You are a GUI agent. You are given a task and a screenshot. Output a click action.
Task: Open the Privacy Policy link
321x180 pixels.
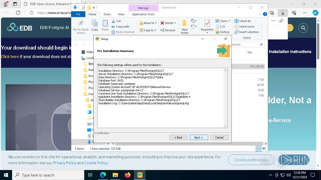64,163
